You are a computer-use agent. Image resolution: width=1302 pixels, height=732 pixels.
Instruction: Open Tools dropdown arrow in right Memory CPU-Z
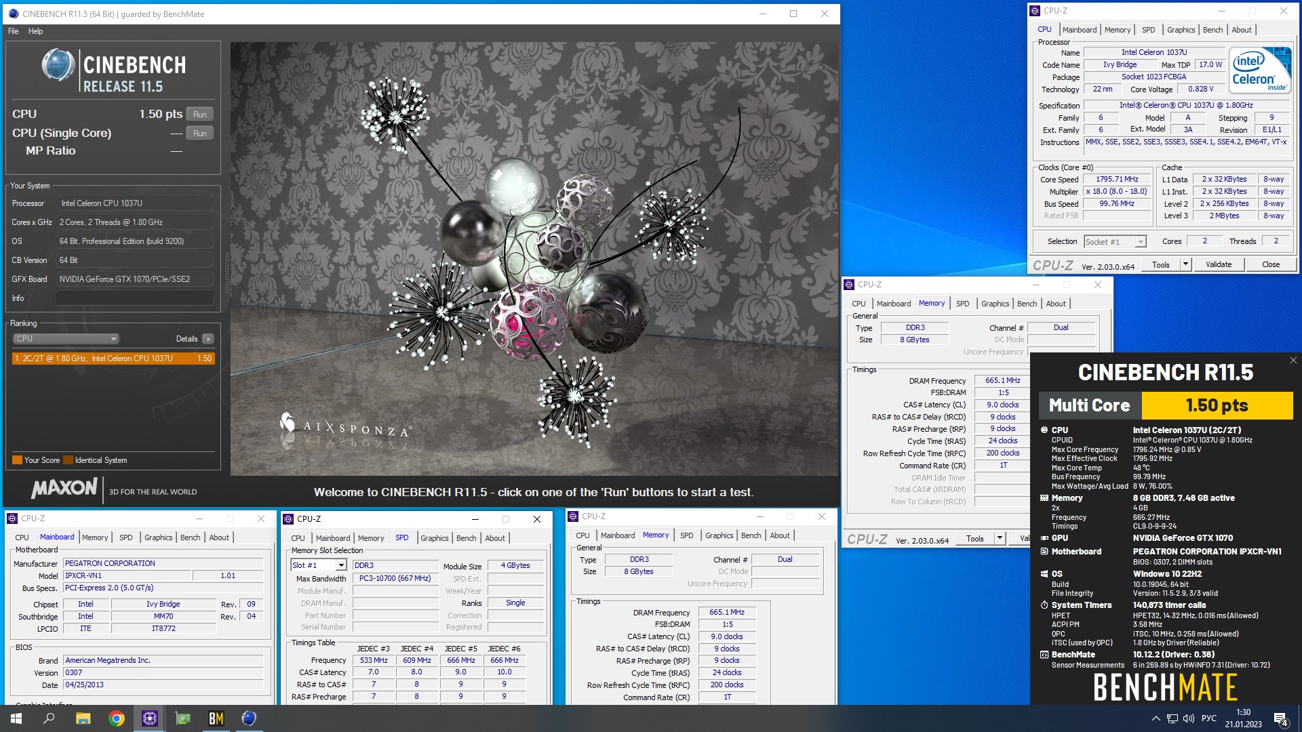click(x=1000, y=539)
